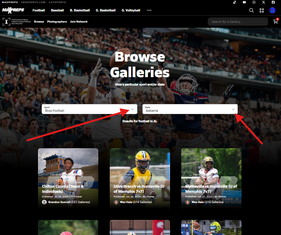The width and height of the screenshot is (281, 235).
Task: Open site search magnifier icon
Action: pyautogui.click(x=251, y=10)
